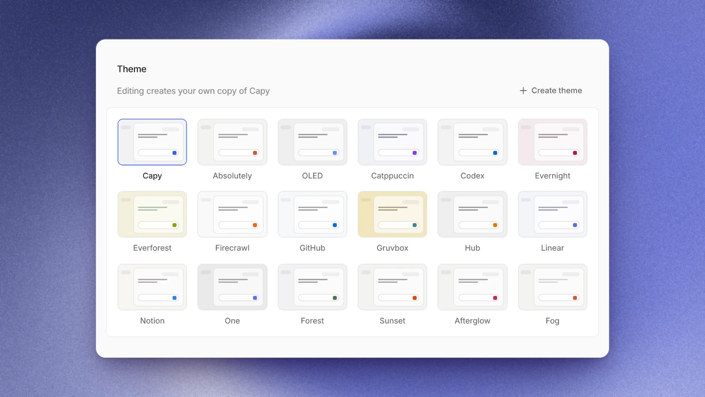Screen dimensions: 705x397
Task: Click the Capy label text
Action: tap(152, 176)
